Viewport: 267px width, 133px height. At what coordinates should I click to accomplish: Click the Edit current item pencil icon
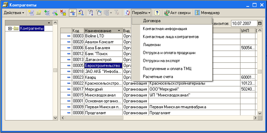point(55,13)
